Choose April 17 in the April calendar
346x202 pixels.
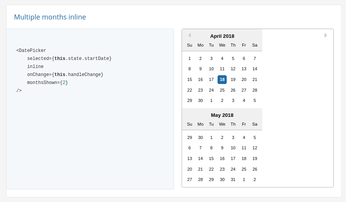[x=211, y=79]
